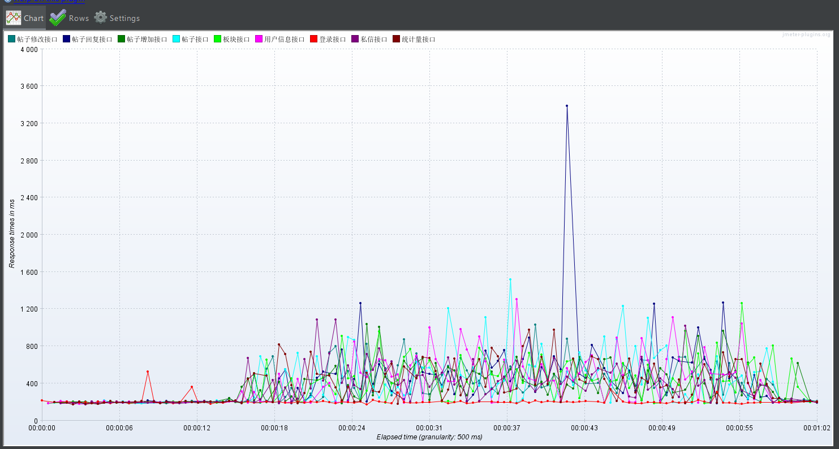839x449 pixels.
Task: Click the purple 私信接口 legend swatch
Action: [355, 39]
